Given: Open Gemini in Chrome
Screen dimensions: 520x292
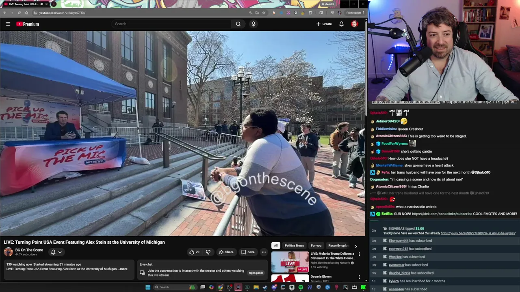Looking at the screenshot, I should click(x=327, y=4).
